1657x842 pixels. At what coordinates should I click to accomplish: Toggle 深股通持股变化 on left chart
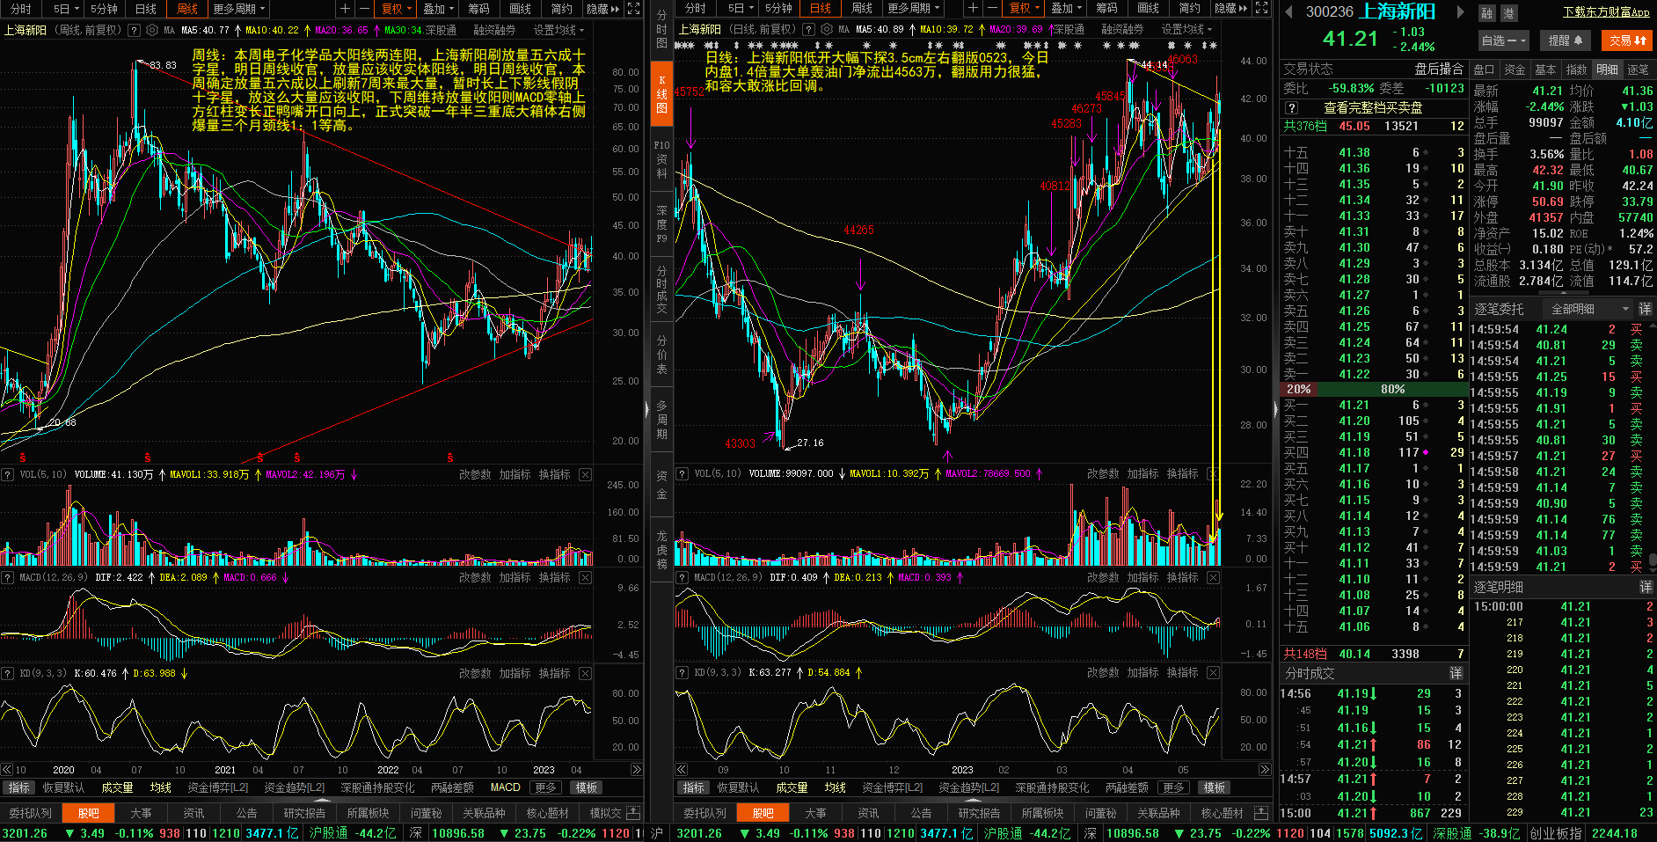(x=377, y=787)
